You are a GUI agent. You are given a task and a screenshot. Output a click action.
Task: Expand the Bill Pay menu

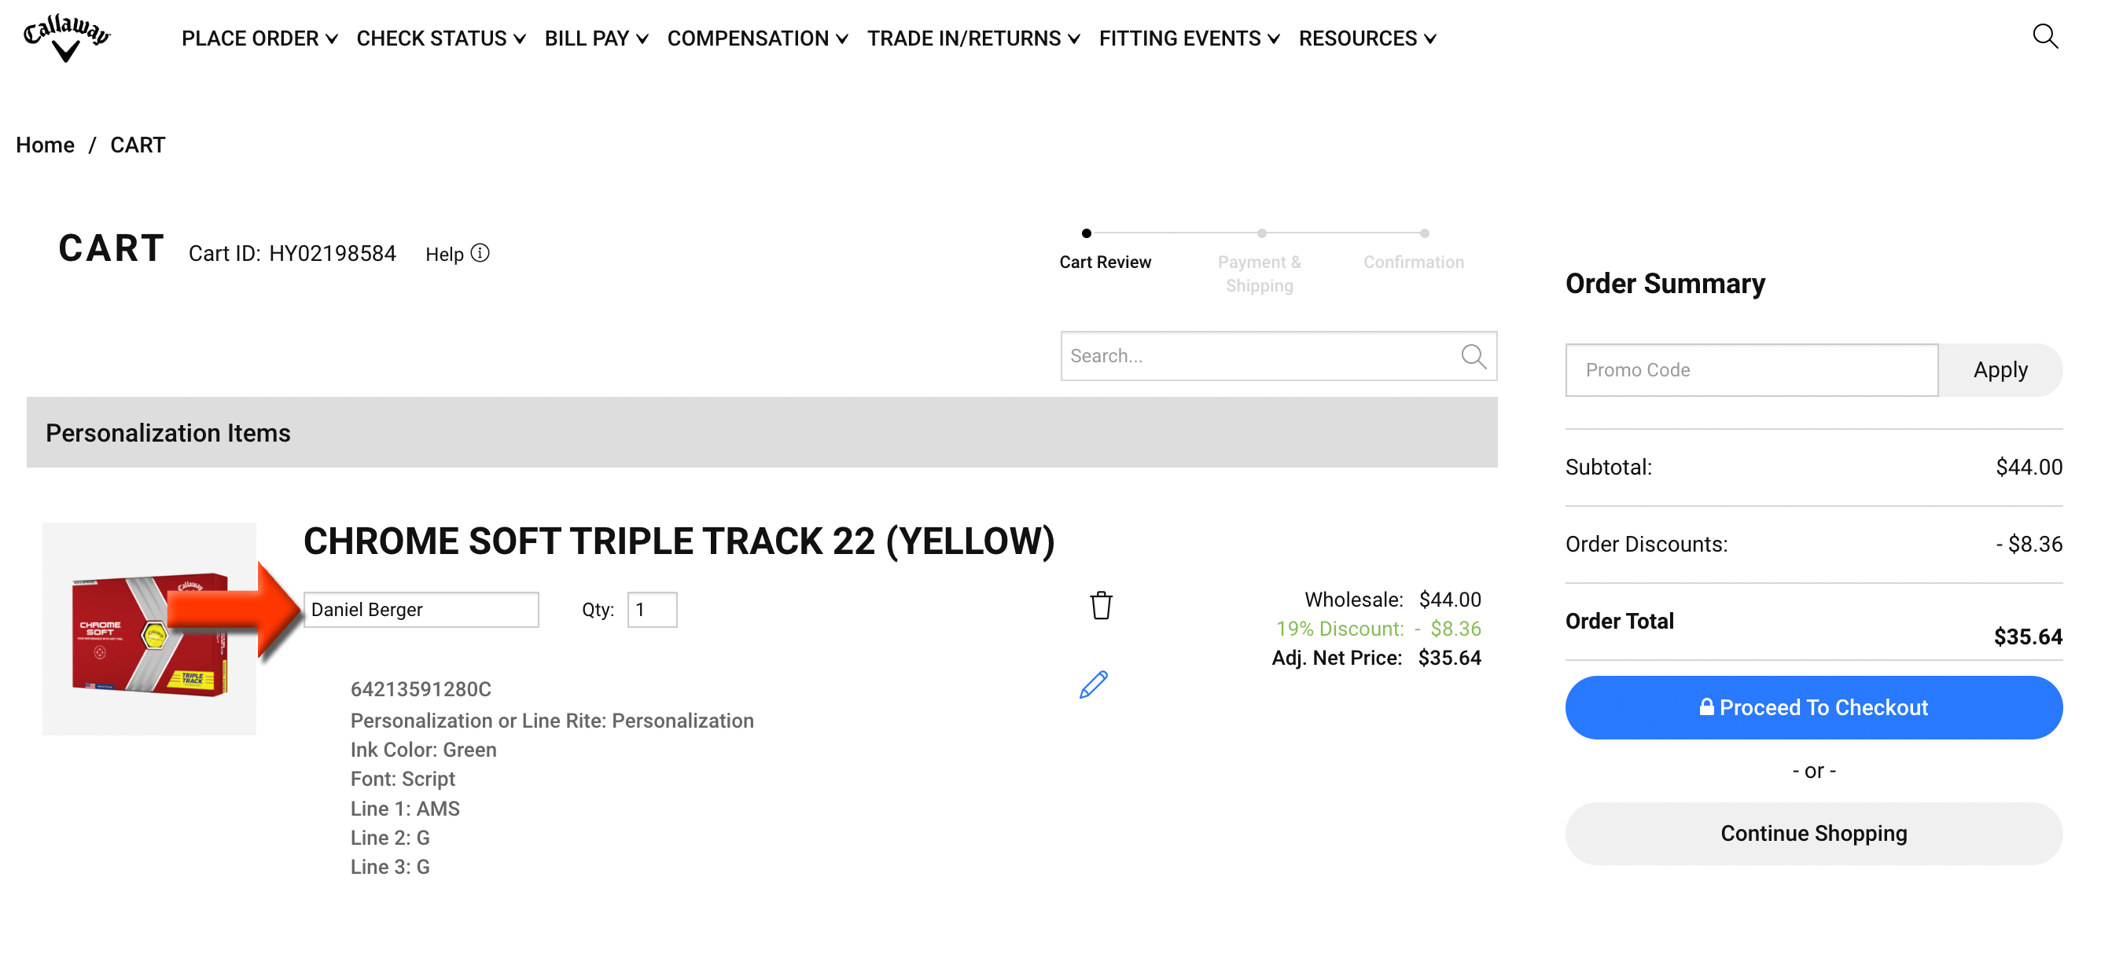[596, 38]
